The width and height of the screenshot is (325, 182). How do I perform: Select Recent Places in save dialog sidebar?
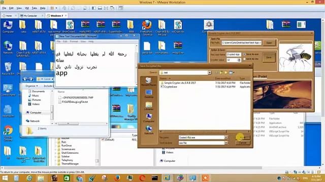pyautogui.click(x=148, y=82)
